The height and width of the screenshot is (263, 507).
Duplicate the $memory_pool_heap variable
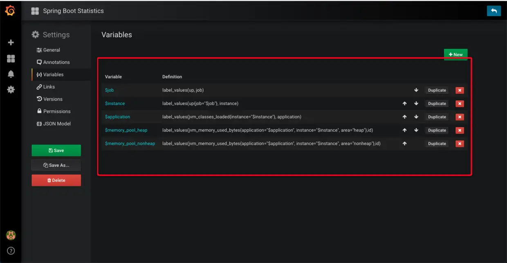(437, 130)
